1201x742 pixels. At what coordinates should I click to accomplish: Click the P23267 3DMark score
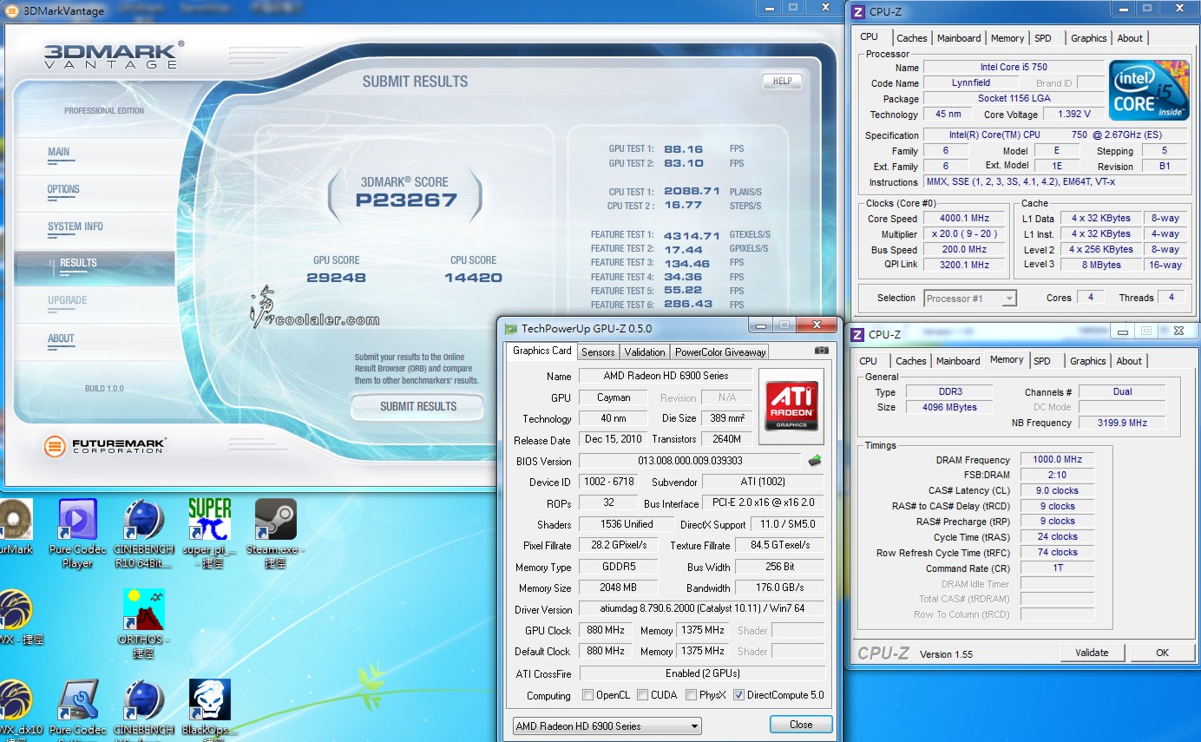(x=405, y=200)
